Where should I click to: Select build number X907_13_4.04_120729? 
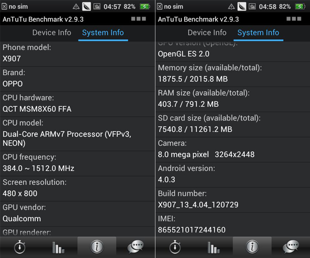[198, 205]
